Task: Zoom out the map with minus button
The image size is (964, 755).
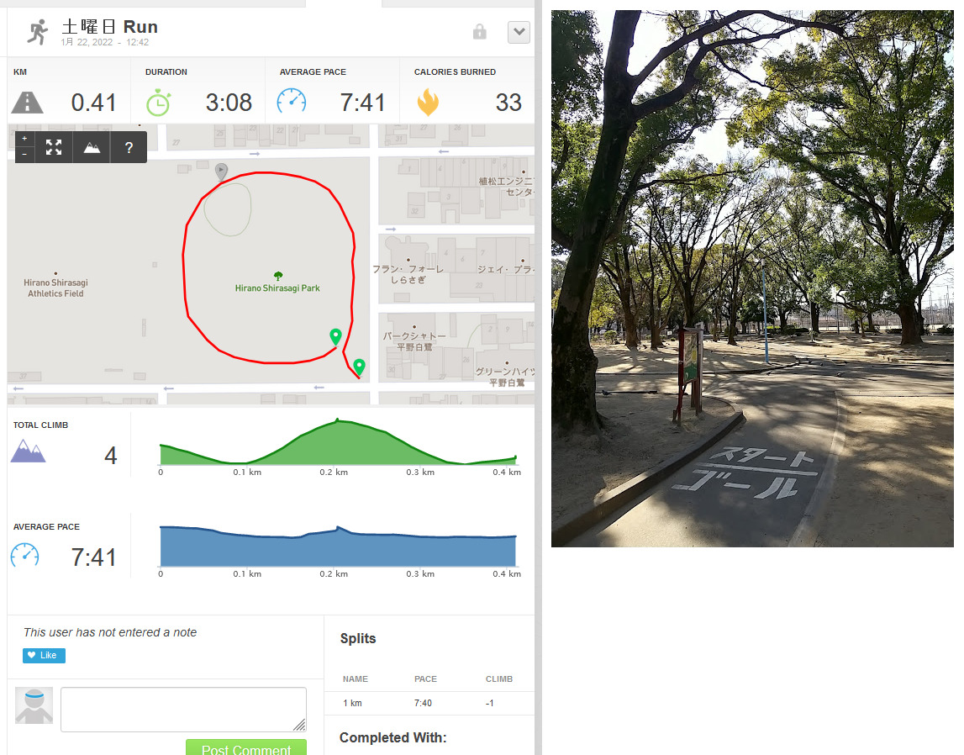Action: pyautogui.click(x=24, y=155)
